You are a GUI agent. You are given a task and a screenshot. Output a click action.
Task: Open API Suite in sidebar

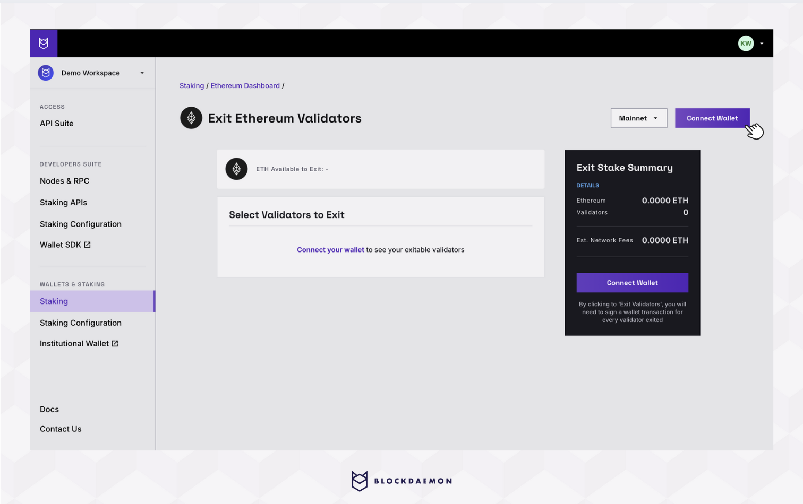tap(57, 123)
